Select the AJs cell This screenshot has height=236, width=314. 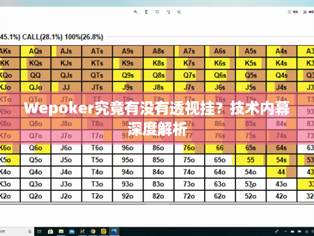click(67, 51)
